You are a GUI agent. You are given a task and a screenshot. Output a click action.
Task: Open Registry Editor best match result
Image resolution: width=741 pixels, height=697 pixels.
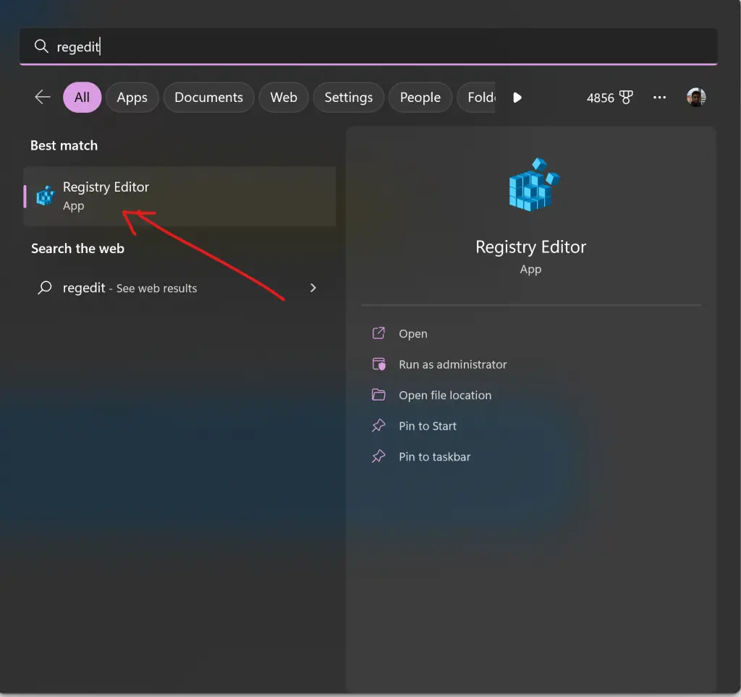tap(179, 196)
